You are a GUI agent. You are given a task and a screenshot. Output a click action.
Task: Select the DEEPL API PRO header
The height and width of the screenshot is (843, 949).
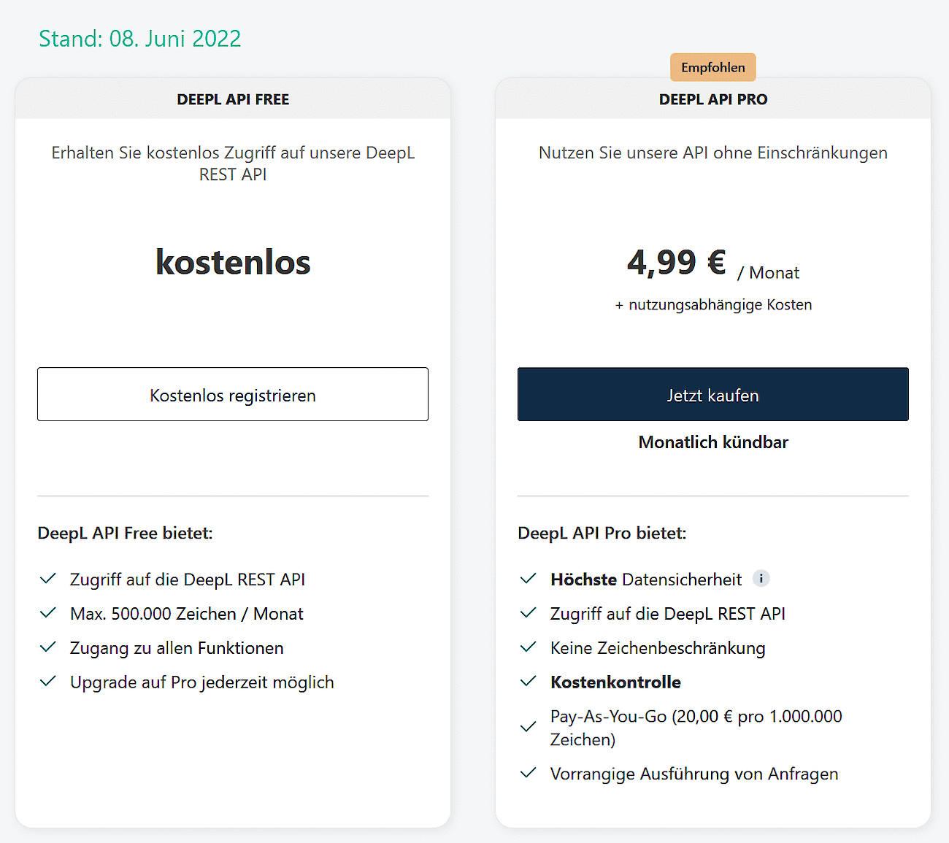713,99
